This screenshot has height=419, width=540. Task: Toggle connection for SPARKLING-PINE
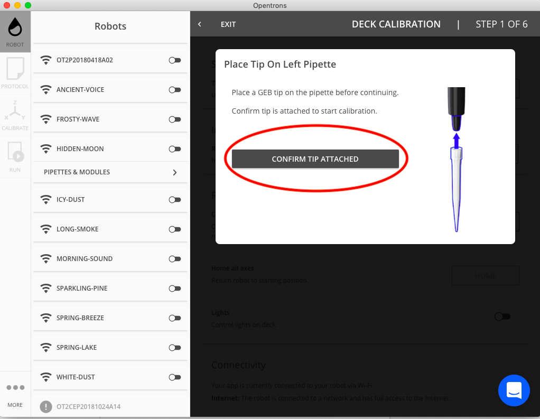pos(174,288)
